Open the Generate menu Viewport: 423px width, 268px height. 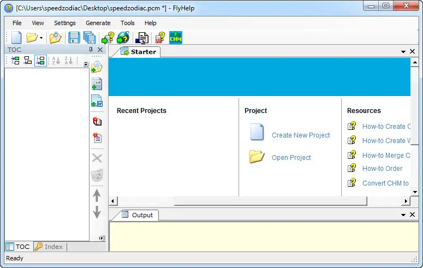point(98,23)
